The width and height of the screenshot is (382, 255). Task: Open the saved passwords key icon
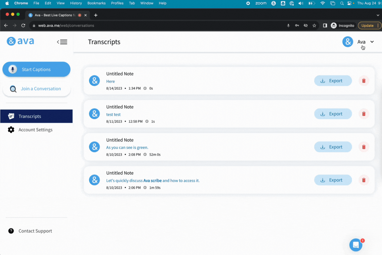(297, 25)
